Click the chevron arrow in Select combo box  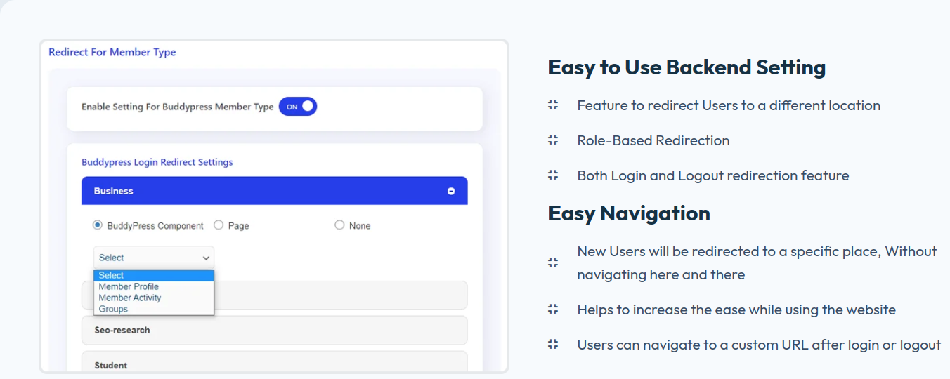(x=206, y=258)
